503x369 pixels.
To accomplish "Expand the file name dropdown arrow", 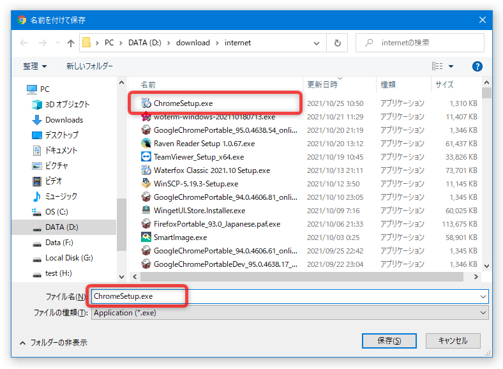I will pyautogui.click(x=483, y=296).
